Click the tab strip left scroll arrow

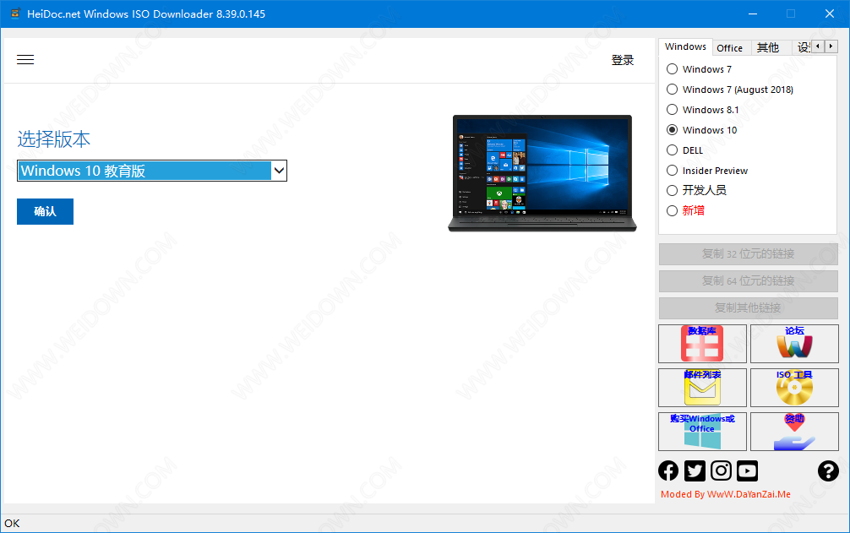(818, 46)
